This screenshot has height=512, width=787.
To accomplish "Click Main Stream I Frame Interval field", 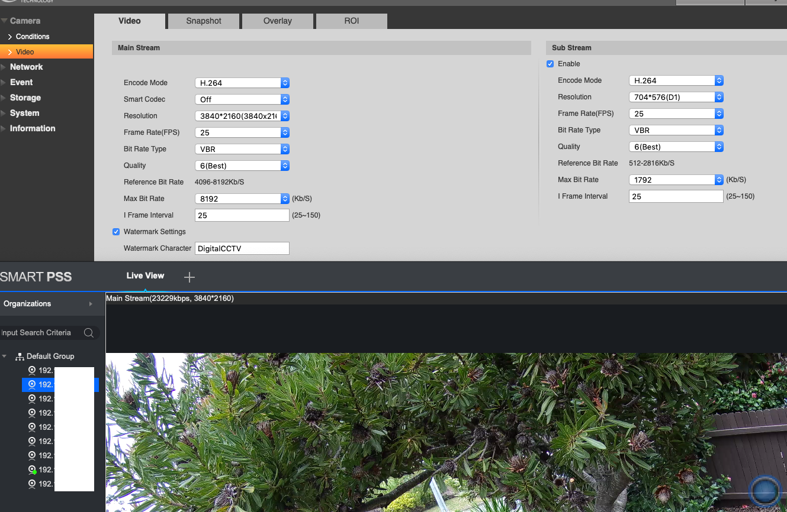I will coord(242,215).
